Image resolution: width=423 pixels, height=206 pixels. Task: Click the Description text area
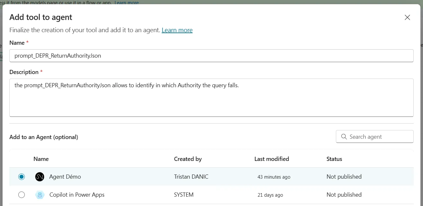click(x=212, y=98)
